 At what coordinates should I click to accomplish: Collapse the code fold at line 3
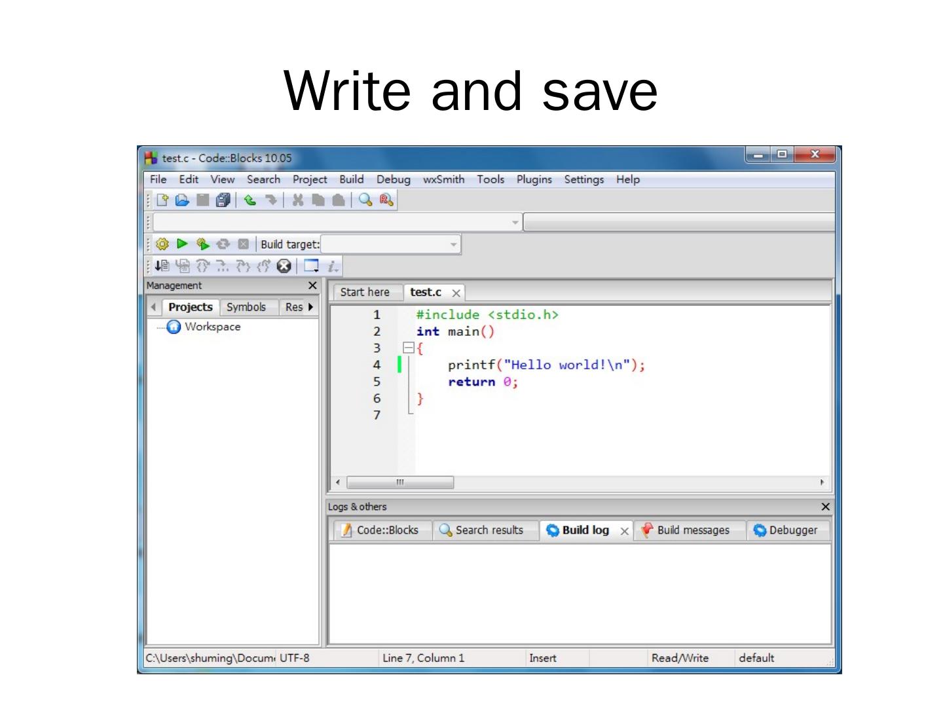pyautogui.click(x=409, y=348)
